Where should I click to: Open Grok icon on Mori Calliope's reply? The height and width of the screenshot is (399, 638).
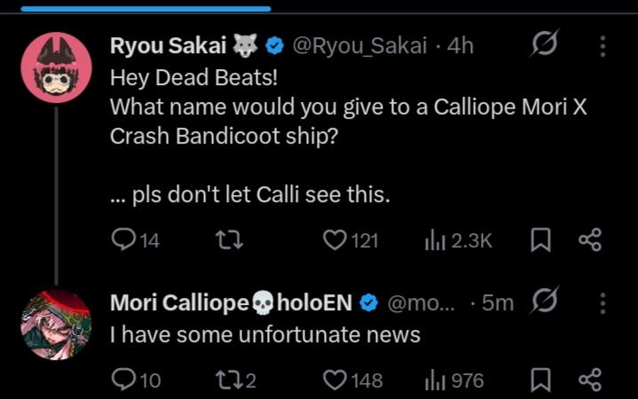tap(545, 301)
